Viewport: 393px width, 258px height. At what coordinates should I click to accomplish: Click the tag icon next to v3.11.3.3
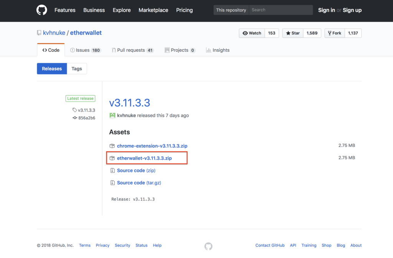tap(74, 110)
